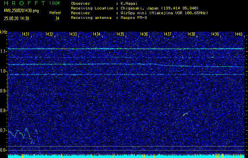Click the Receiver label

click(80, 13)
